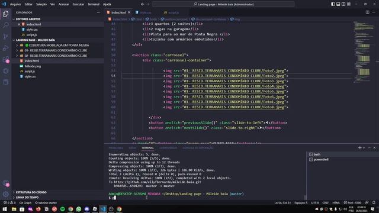Image resolution: width=379 pixels, height=213 pixels.
Task: Open editor more actions ellipsis
Action: tap(374, 12)
